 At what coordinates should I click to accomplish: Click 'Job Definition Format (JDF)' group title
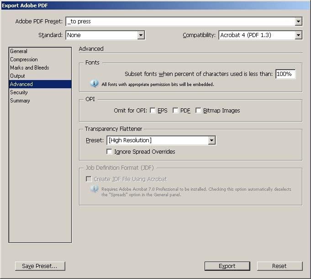pyautogui.click(x=120, y=168)
